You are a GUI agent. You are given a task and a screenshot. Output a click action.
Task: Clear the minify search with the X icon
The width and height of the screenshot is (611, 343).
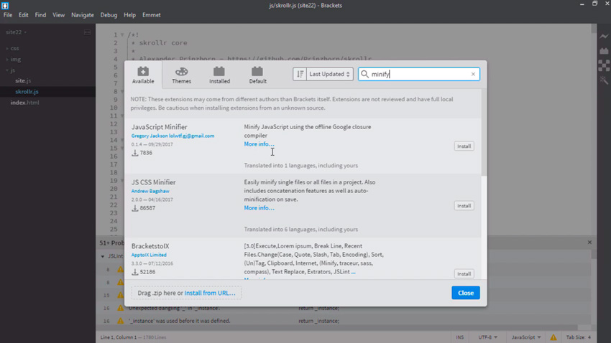tap(473, 74)
